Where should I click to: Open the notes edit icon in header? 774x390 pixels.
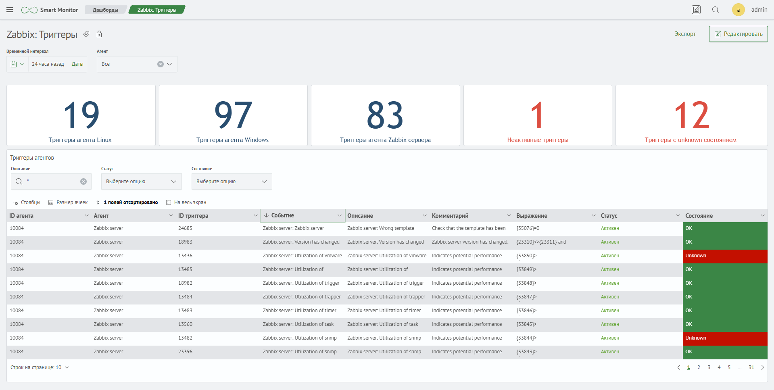click(x=696, y=10)
